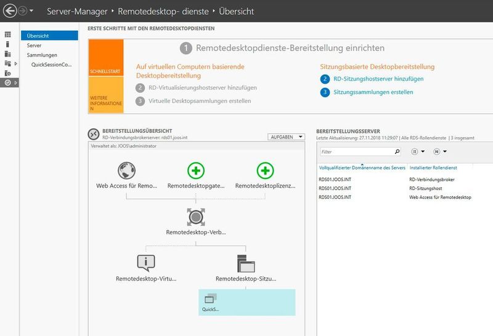Click the Remotedesktop-Verb... label
This screenshot has height=336, width=493.
[196, 232]
